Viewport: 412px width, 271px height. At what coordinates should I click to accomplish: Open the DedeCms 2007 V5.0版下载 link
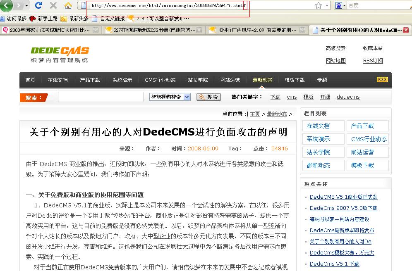click(344, 208)
